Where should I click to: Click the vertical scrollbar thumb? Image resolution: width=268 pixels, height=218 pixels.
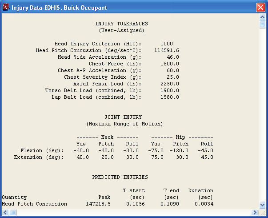262,24
